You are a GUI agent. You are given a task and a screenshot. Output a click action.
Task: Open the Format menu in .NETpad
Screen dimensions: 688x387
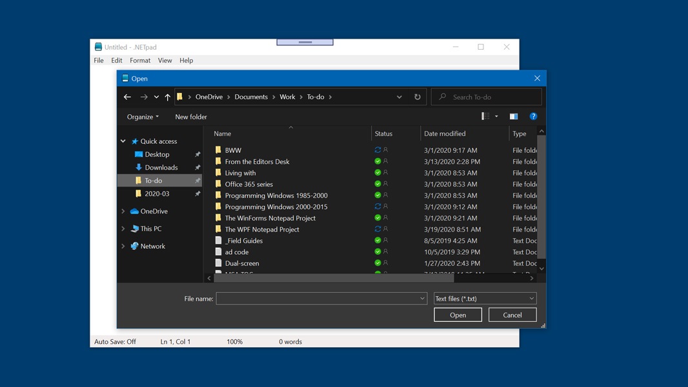(x=140, y=61)
